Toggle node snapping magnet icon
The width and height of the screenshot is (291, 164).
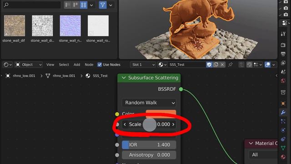[249, 65]
